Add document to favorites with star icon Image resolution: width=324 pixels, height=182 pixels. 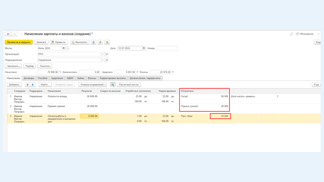point(21,34)
